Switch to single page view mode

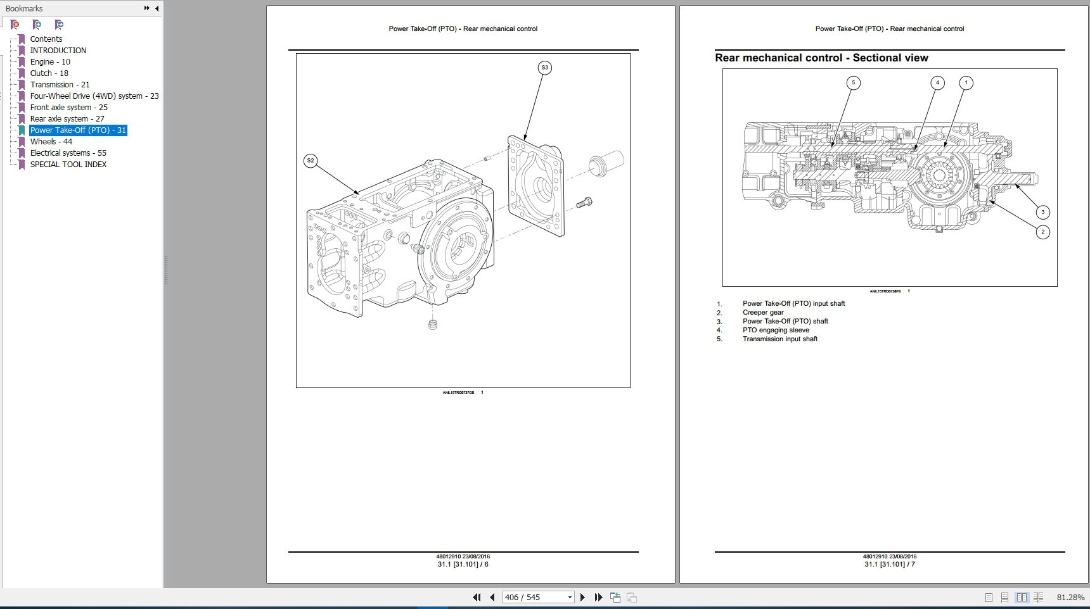[x=989, y=597]
